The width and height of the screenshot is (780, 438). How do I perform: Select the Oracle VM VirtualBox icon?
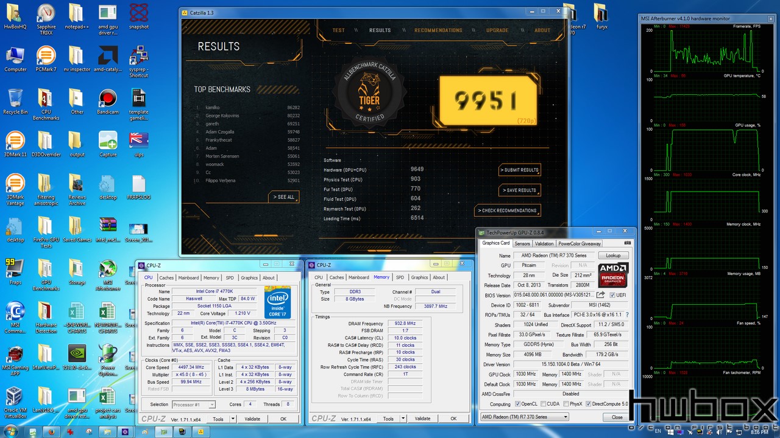(x=15, y=404)
